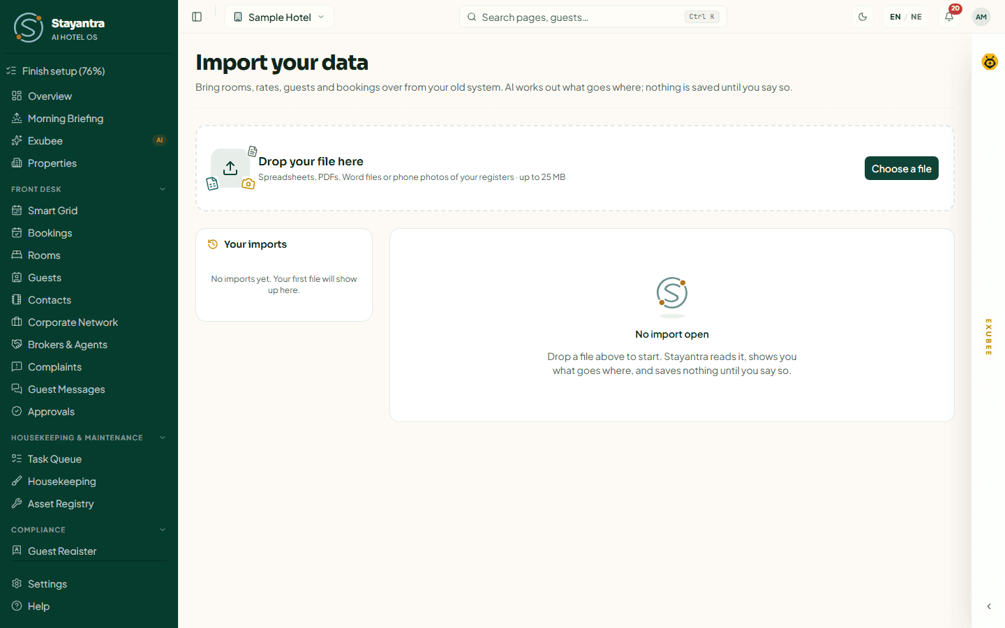Image resolution: width=1005 pixels, height=628 pixels.
Task: Navigate to Rooms
Action: tap(89, 255)
